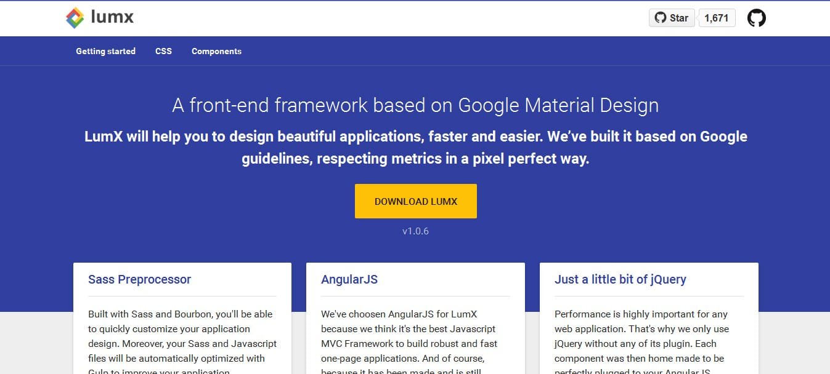Click the small octocat inside Star button
830x374 pixels.
tap(661, 18)
